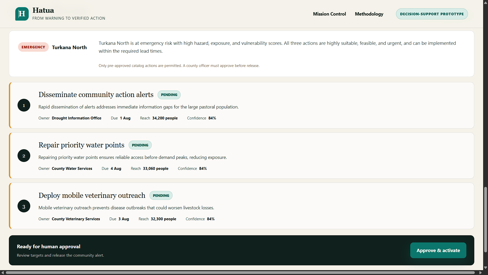Click the Approve & activate button
The image size is (488, 275).
tap(438, 250)
